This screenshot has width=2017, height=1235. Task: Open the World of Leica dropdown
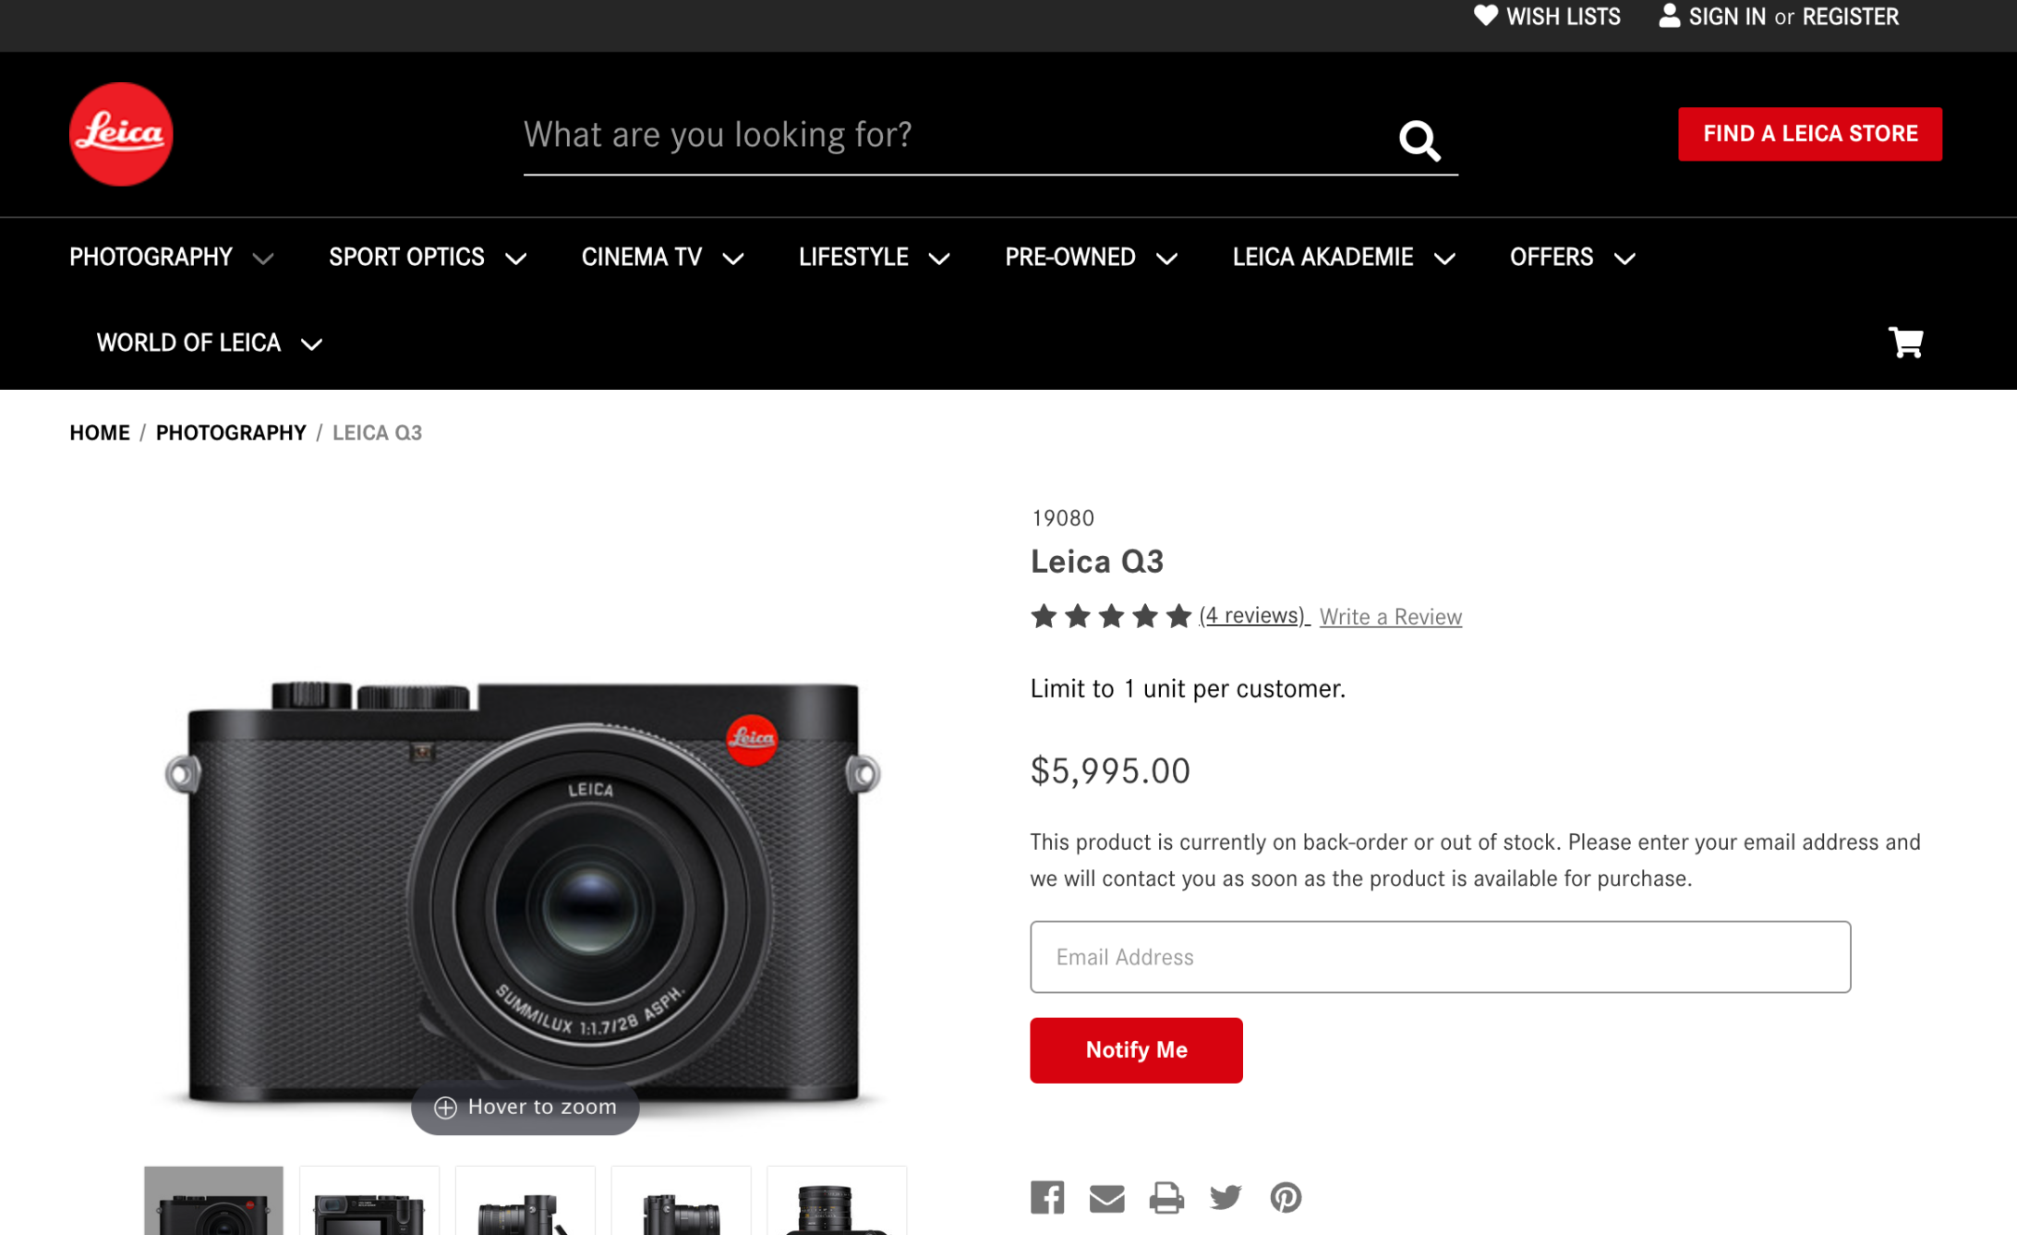(x=209, y=344)
